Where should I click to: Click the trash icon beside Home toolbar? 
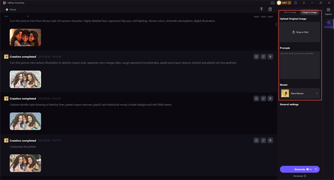[270, 9]
